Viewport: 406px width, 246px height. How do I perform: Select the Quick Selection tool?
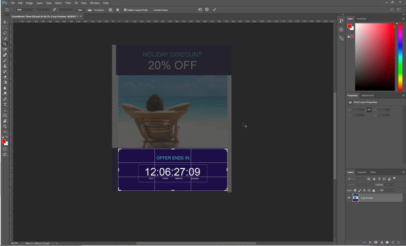(x=5, y=38)
